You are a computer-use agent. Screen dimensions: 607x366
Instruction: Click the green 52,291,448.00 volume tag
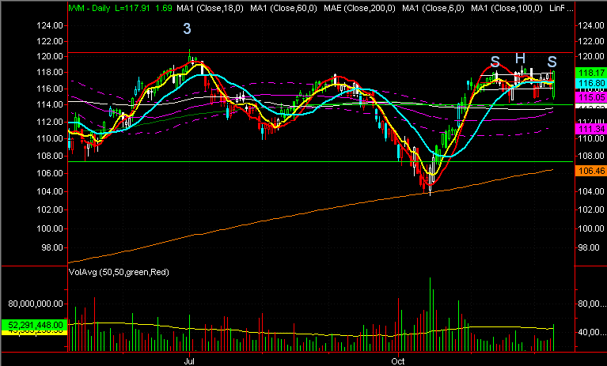35,325
